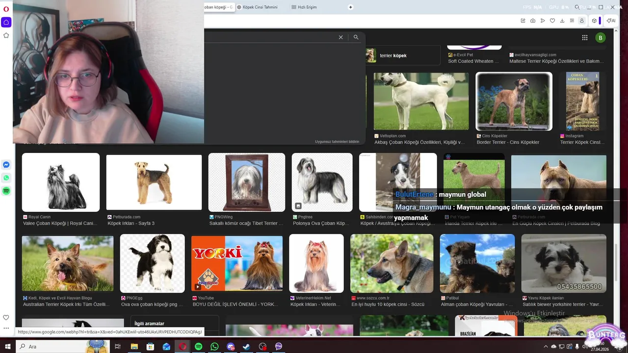The height and width of the screenshot is (353, 628).
Task: Select the çoban köpeği Google tab
Action: [x=219, y=7]
